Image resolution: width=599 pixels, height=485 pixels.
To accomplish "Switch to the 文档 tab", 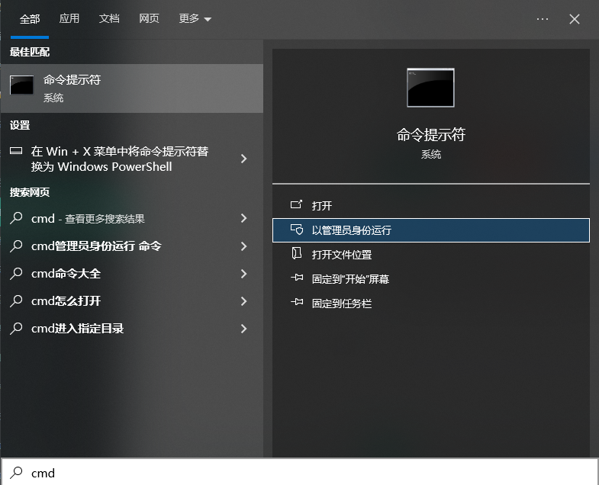I will coord(109,19).
